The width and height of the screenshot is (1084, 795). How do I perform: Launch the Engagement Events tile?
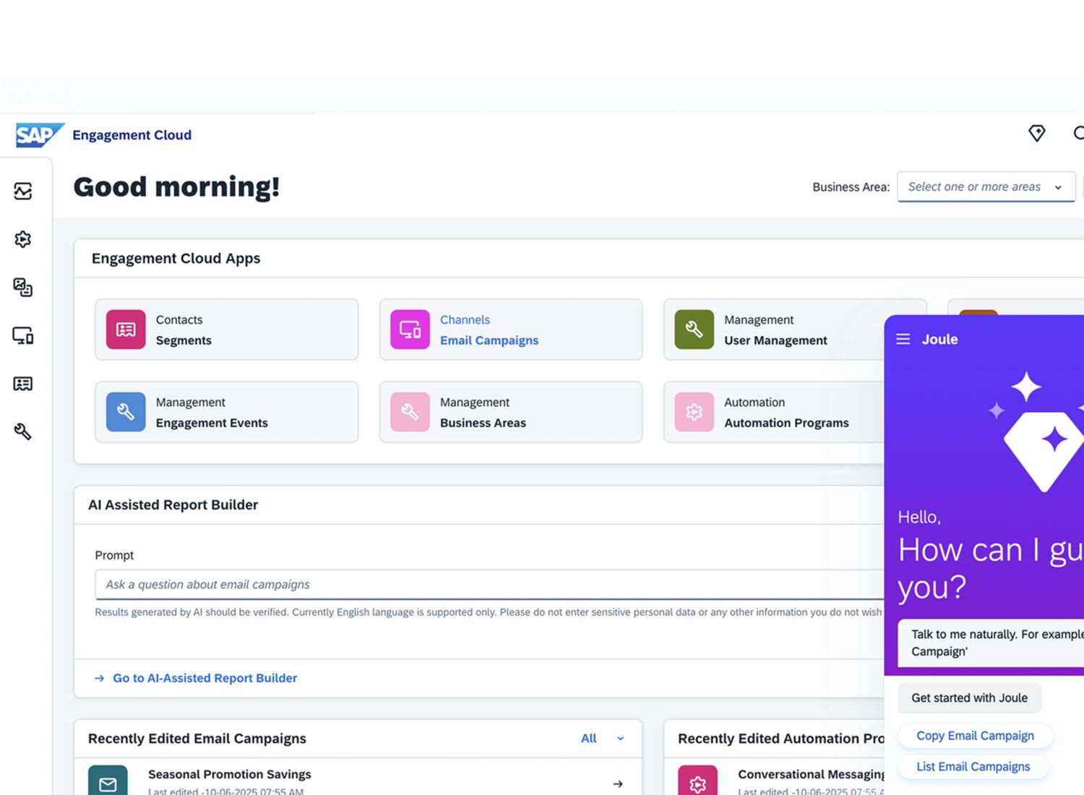(226, 412)
